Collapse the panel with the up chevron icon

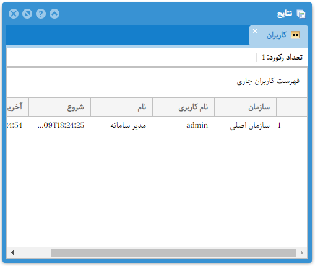click(54, 14)
